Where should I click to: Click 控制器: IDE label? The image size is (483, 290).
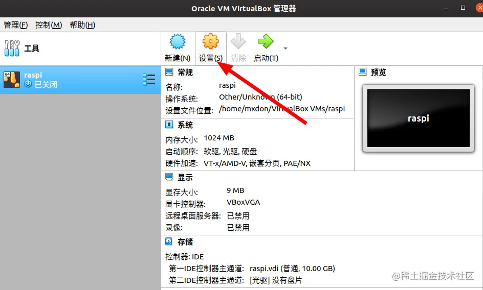pos(185,256)
